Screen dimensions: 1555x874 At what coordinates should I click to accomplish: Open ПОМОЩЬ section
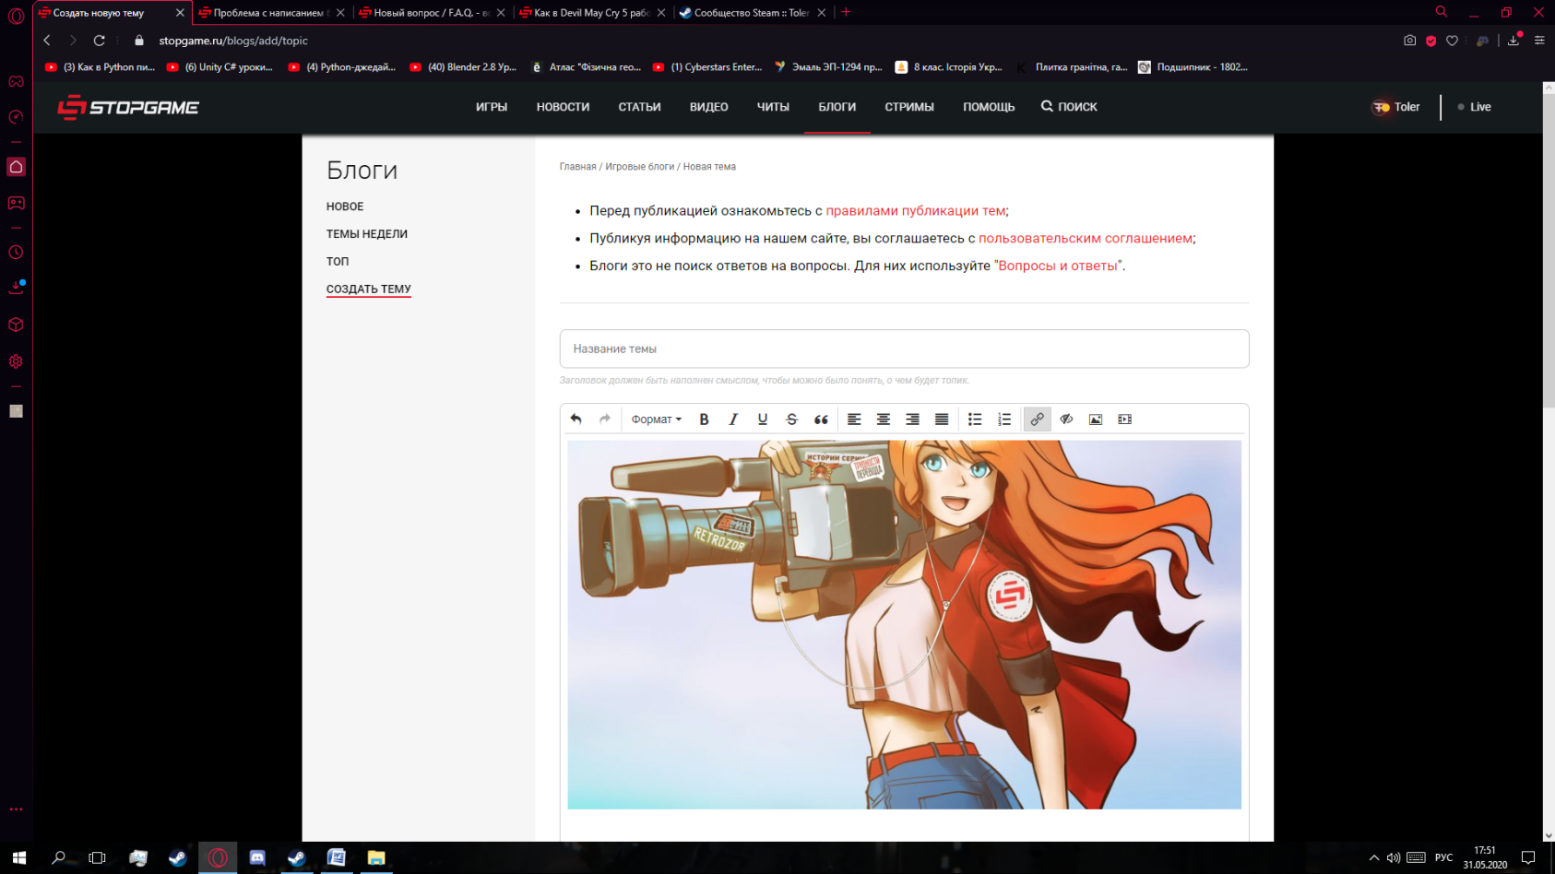pyautogui.click(x=989, y=107)
